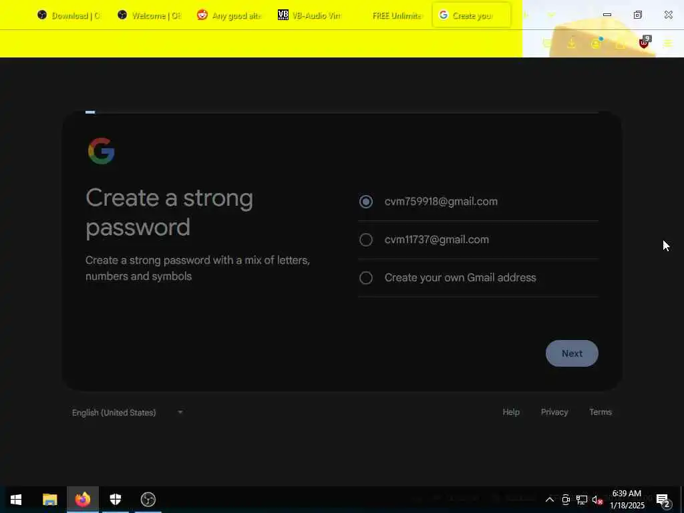The width and height of the screenshot is (684, 513).
Task: Open the clock showing 6:39 AM
Action: 627,500
